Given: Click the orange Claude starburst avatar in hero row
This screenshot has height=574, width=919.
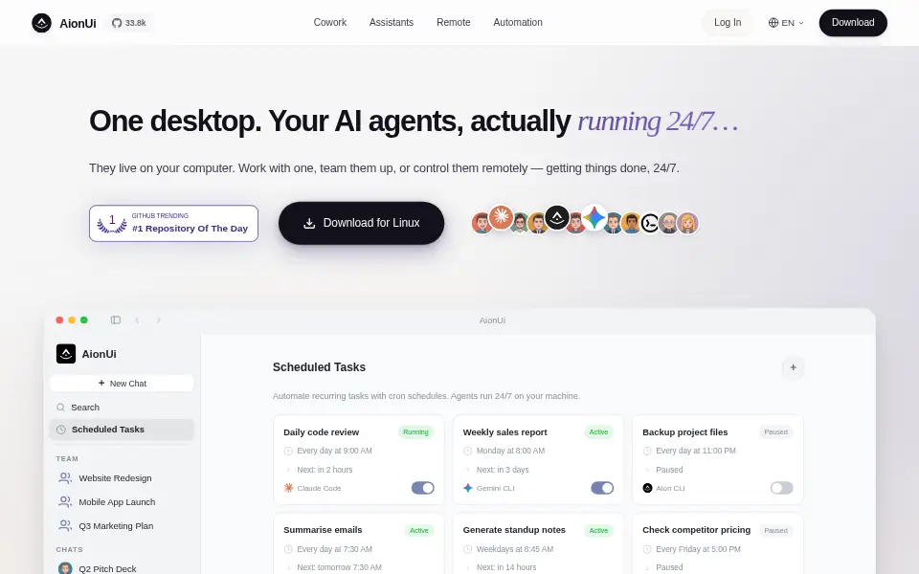Looking at the screenshot, I should click(x=501, y=217).
